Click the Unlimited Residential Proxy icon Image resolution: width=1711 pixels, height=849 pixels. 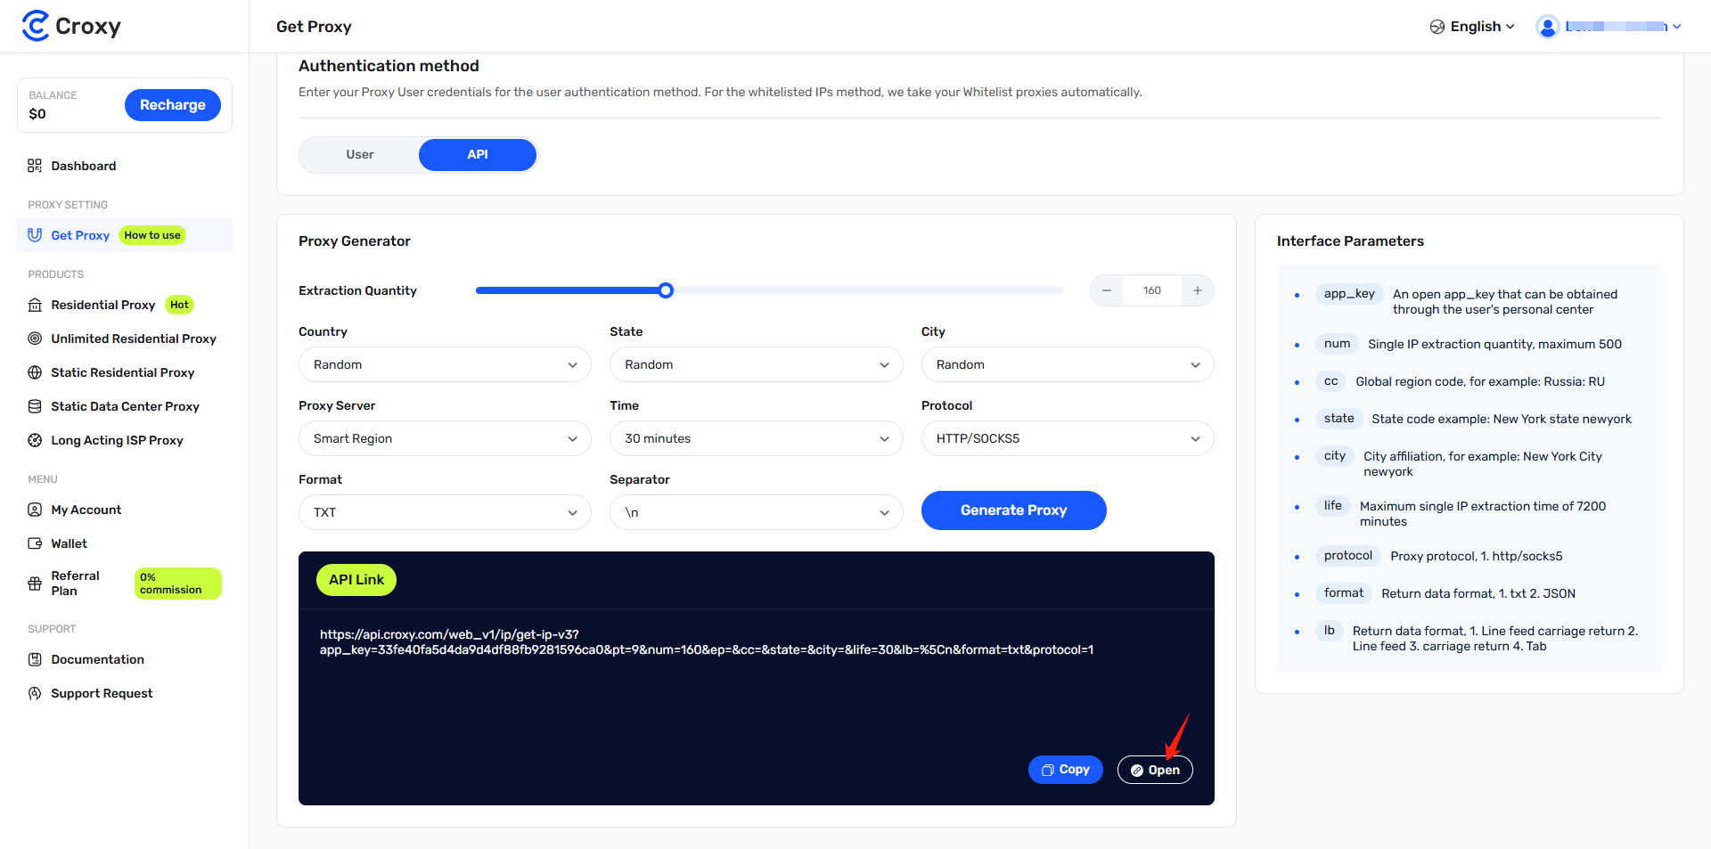tap(35, 339)
